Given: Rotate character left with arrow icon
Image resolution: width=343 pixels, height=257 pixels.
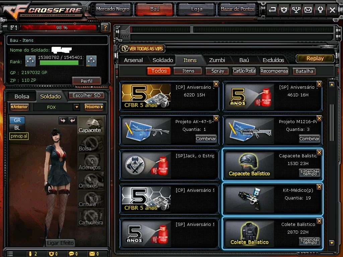Looking at the screenshot, I should [x=63, y=120].
